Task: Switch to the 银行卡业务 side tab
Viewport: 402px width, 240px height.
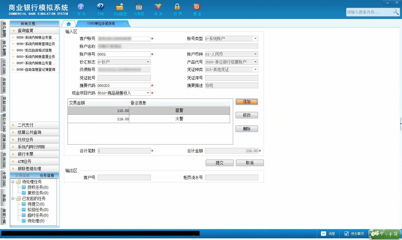Action: (x=4, y=123)
